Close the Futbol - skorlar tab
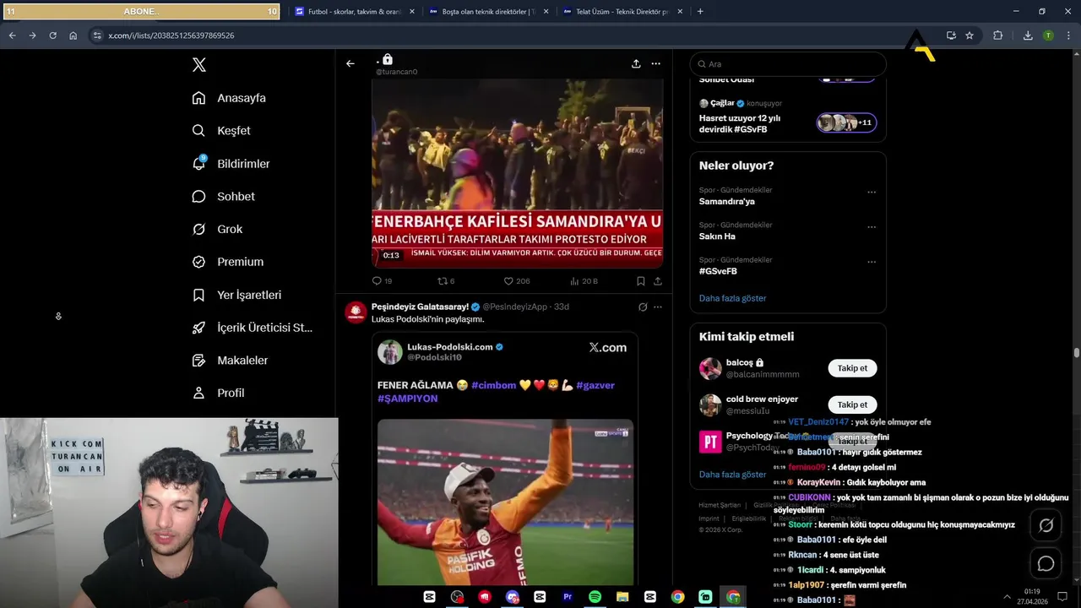 412,12
